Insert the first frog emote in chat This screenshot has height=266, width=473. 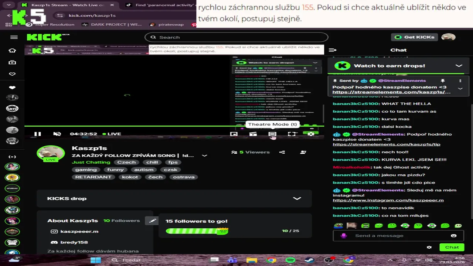pyautogui.click(x=338, y=225)
